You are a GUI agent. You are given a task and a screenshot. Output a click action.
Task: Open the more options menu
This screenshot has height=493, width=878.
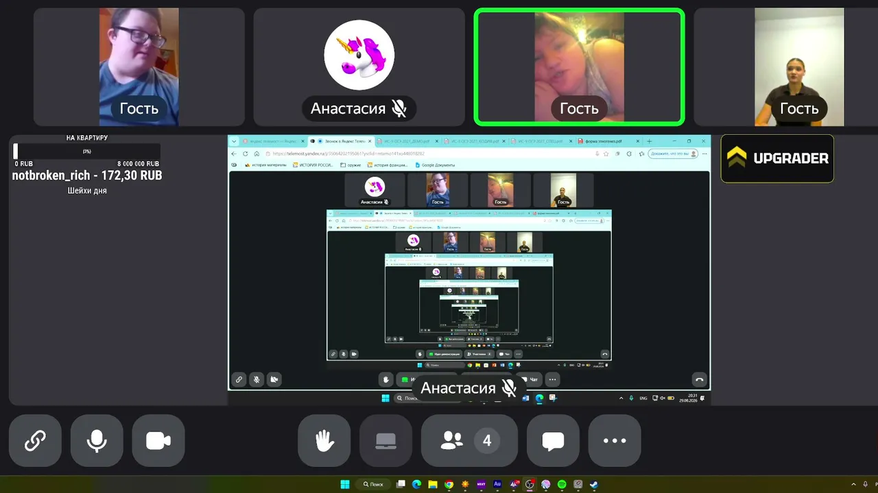pyautogui.click(x=615, y=441)
